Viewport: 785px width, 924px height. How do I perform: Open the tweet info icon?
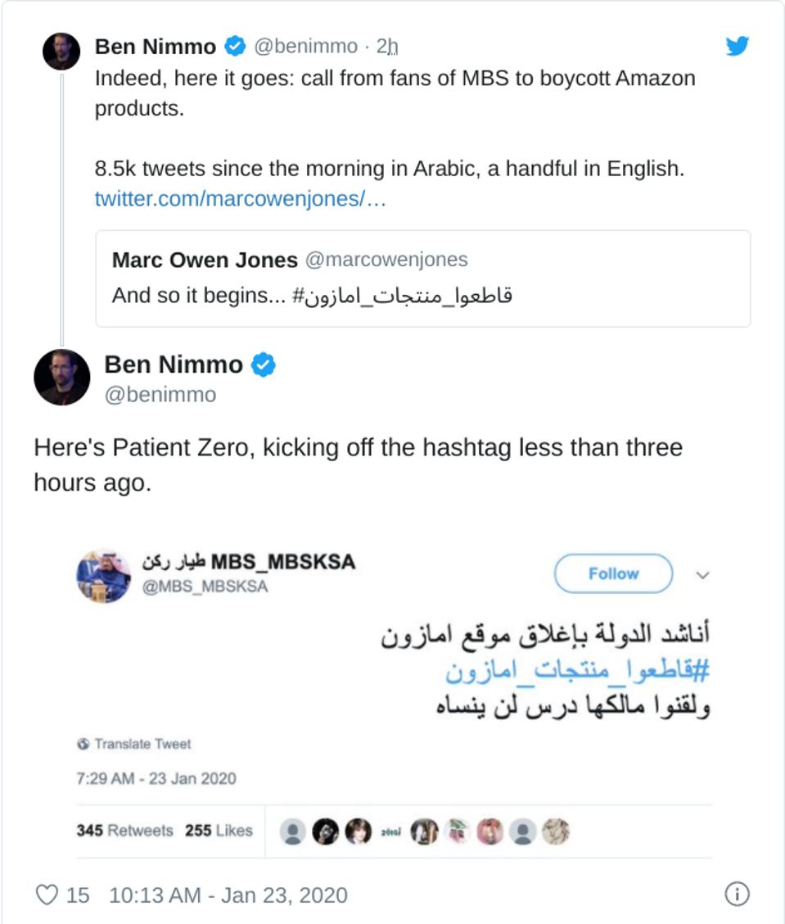tap(737, 895)
